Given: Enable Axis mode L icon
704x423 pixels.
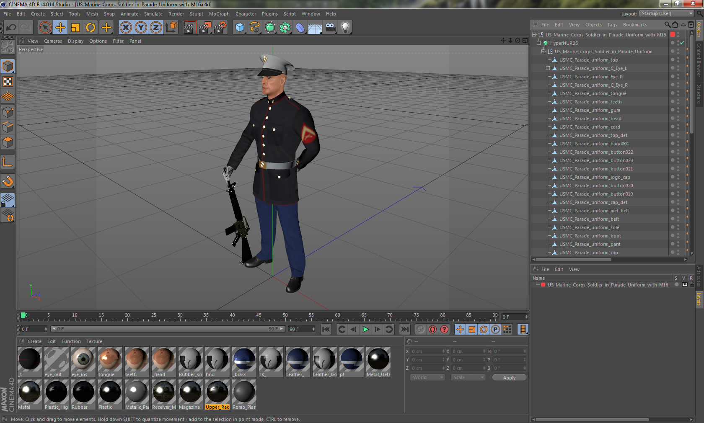Looking at the screenshot, I should [8, 162].
